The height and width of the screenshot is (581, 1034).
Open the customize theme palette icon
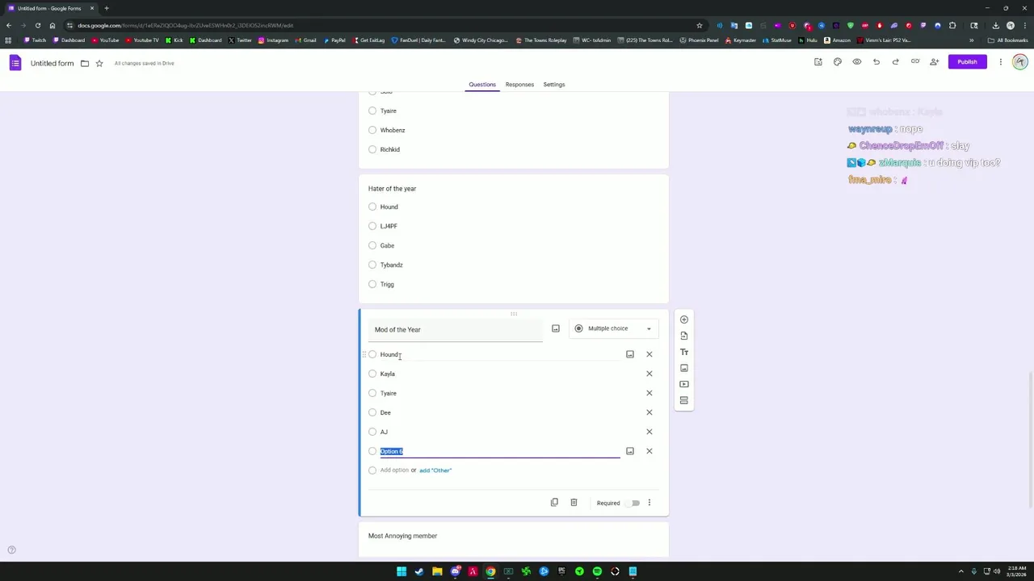pyautogui.click(x=838, y=62)
